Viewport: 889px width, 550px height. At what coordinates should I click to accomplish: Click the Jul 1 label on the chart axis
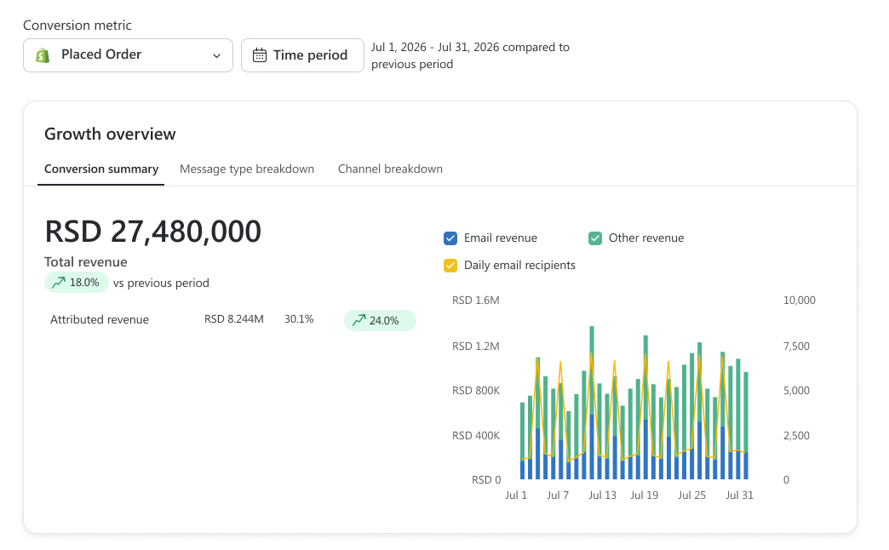click(x=516, y=495)
